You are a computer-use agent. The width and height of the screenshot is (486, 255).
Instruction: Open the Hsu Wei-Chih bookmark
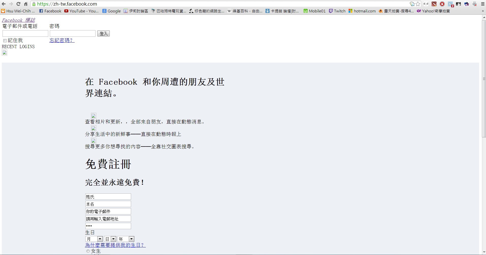[18, 11]
